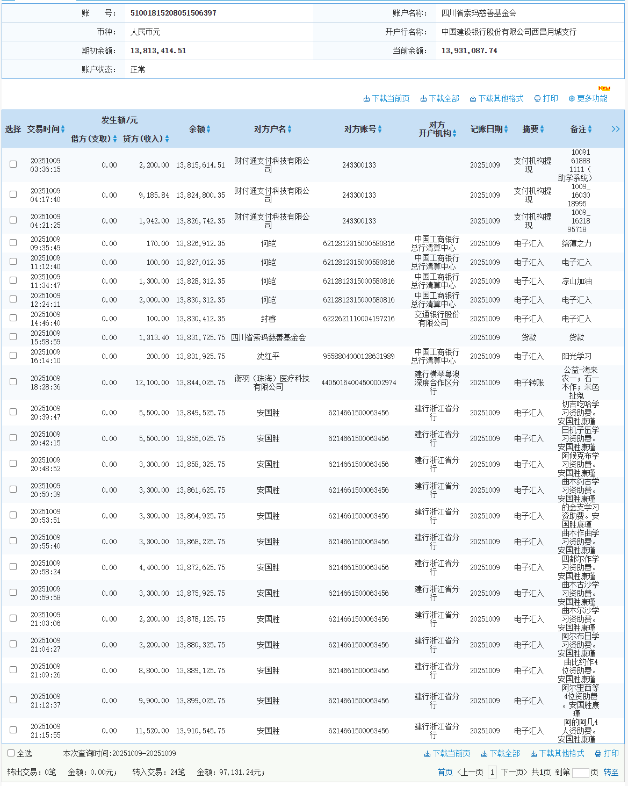Click the gear icon beside 更多功能

click(x=572, y=99)
